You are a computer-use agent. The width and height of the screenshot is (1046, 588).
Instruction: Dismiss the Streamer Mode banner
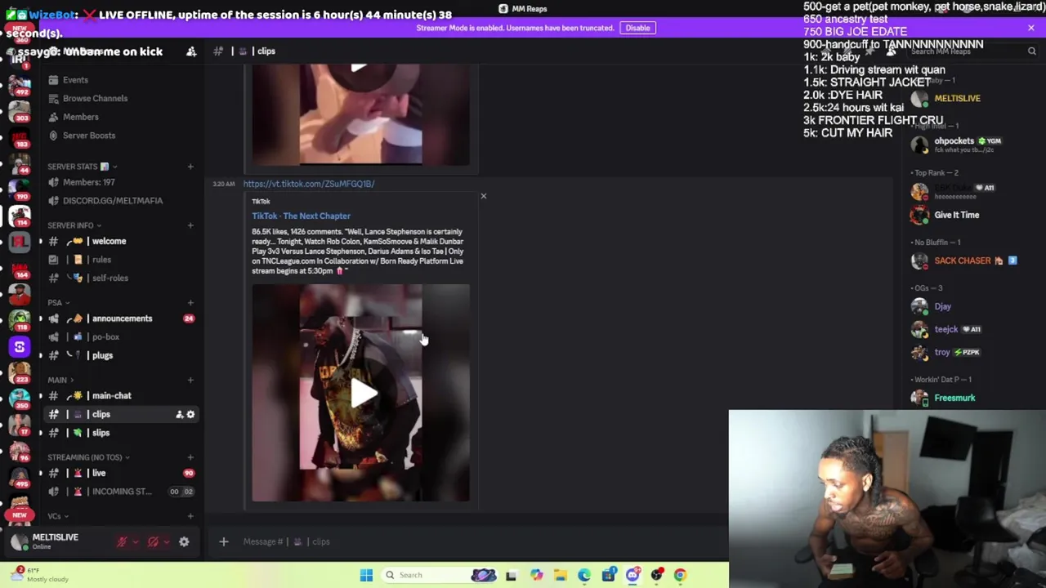click(x=1031, y=28)
